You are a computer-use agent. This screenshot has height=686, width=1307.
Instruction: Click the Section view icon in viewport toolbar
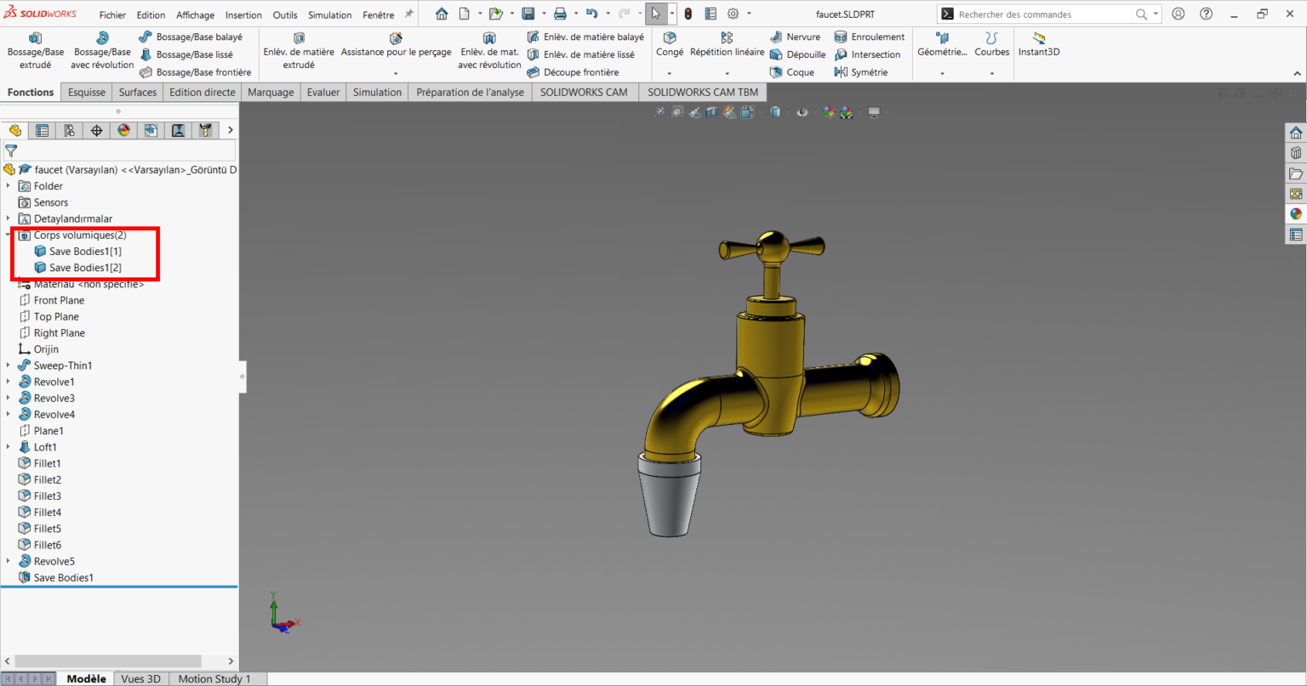coord(712,111)
